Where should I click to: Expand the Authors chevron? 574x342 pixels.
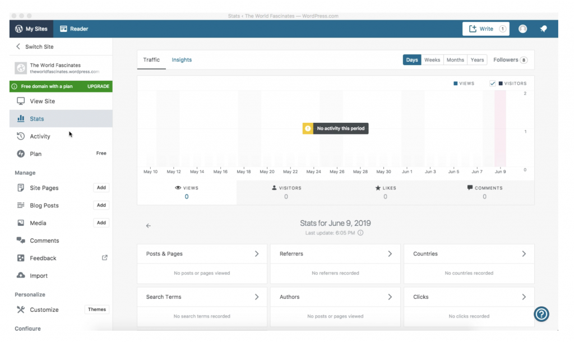390,297
